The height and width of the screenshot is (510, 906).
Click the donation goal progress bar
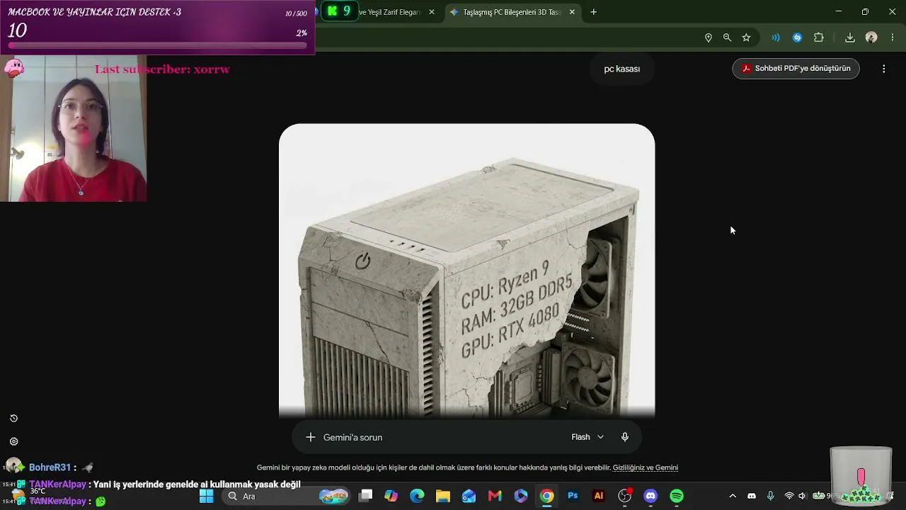(158, 46)
